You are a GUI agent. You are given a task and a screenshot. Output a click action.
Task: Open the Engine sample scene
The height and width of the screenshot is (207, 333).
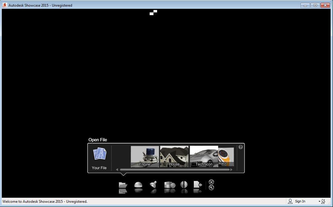[x=145, y=156]
